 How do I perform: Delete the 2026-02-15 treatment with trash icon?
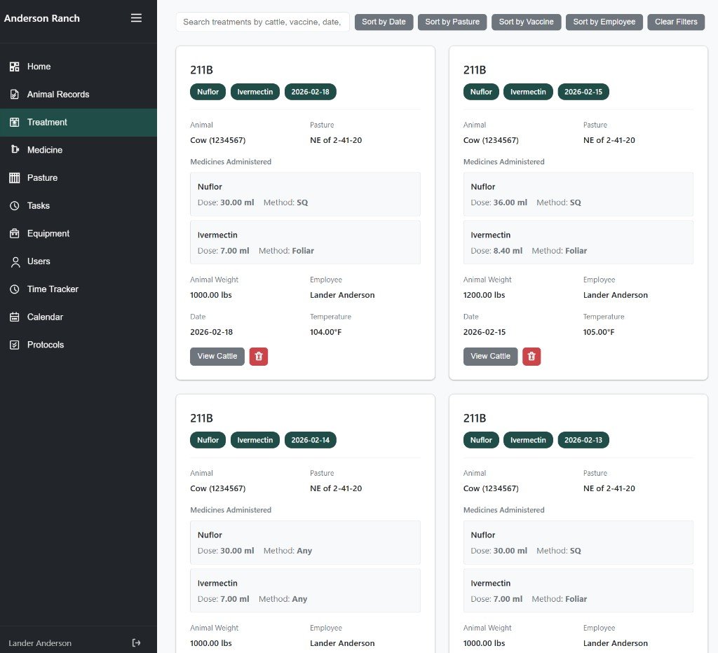(531, 357)
